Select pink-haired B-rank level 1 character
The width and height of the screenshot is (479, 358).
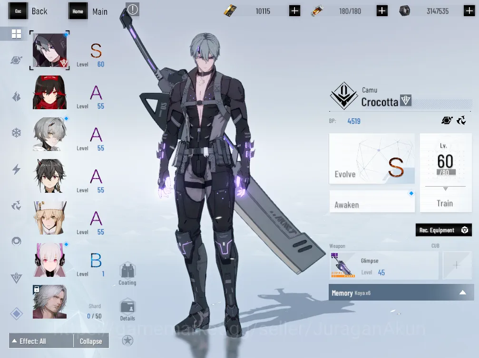point(49,260)
